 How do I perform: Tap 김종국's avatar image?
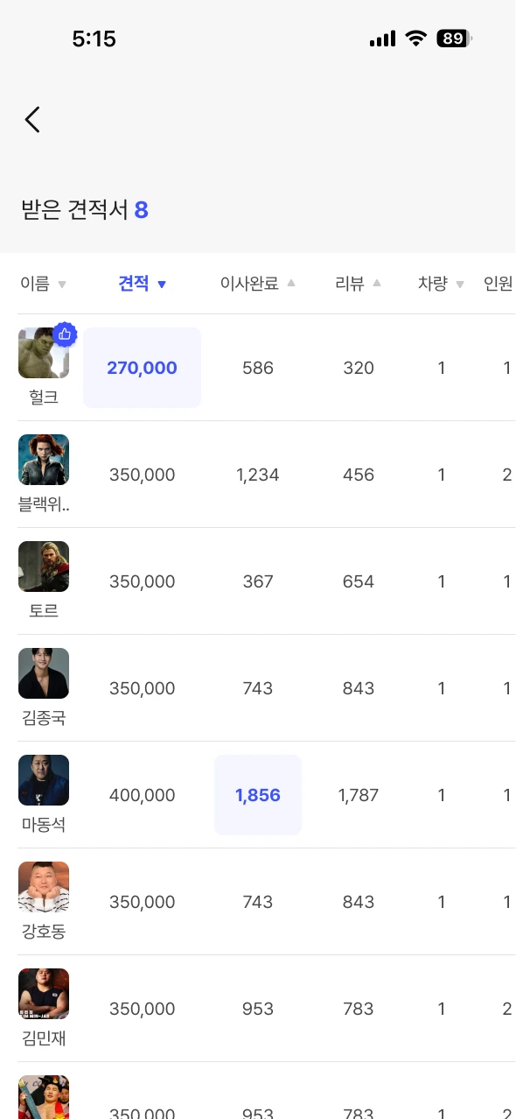[44, 673]
